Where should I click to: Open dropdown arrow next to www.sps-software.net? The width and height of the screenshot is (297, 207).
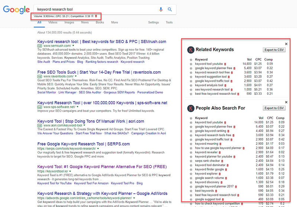pyautogui.click(x=78, y=107)
